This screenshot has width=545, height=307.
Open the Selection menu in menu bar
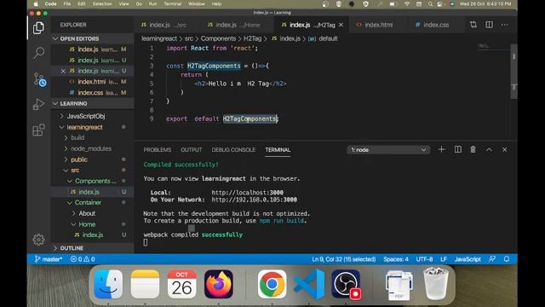point(102,3)
